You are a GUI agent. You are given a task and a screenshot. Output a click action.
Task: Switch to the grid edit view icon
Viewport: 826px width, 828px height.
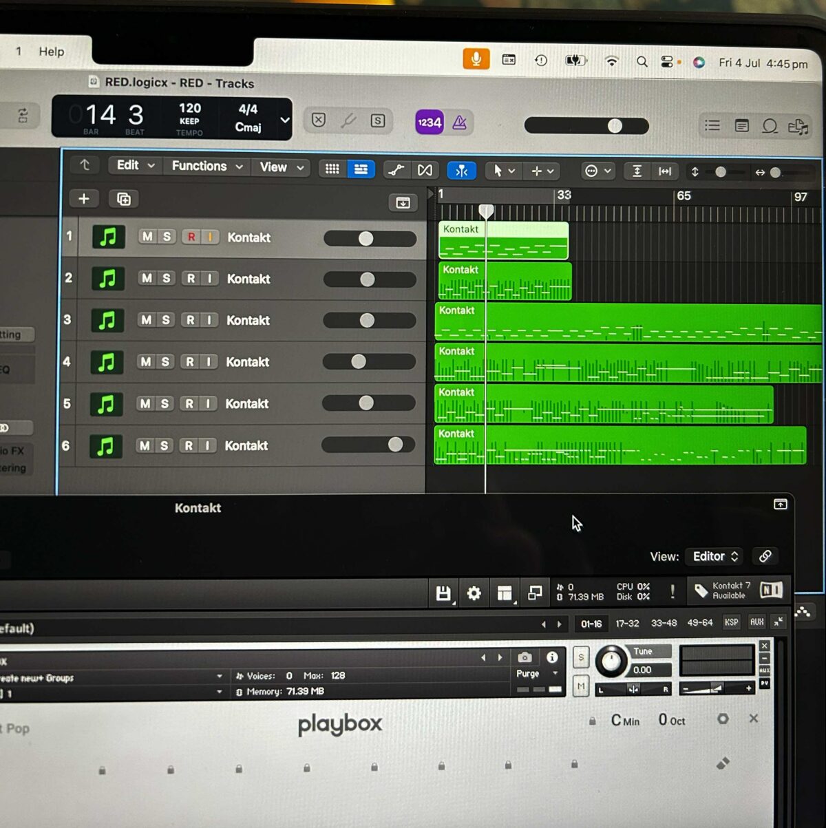pyautogui.click(x=332, y=169)
